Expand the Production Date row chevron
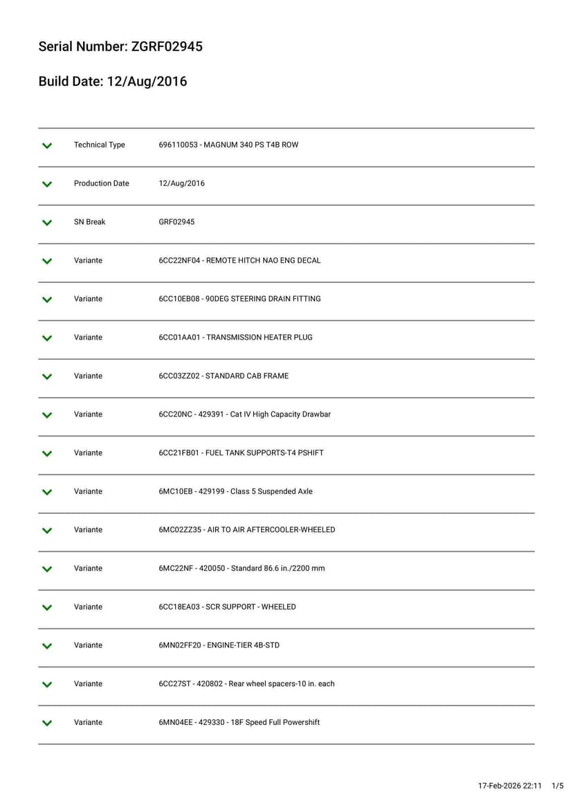Viewport: 573px width, 810px height. tap(47, 184)
